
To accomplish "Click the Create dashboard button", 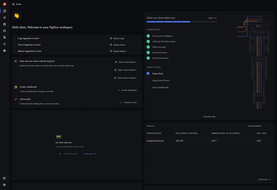I will click(x=127, y=90).
